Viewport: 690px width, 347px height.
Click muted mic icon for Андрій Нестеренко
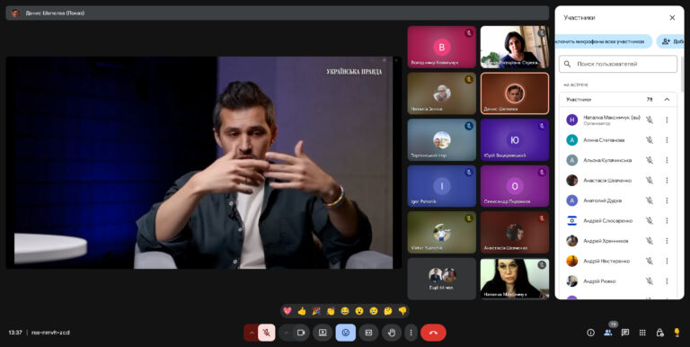pyautogui.click(x=649, y=261)
